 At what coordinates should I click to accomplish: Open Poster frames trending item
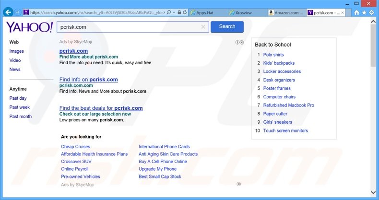click(277, 88)
